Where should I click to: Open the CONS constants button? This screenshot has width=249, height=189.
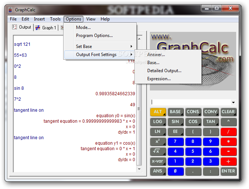click(193, 112)
